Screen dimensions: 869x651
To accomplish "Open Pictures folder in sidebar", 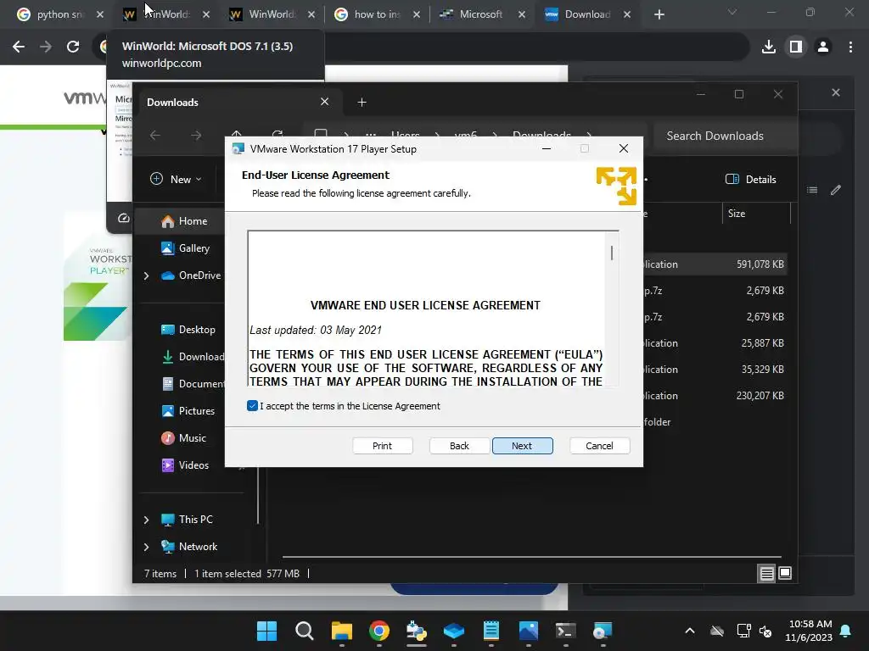I will 188,411.
